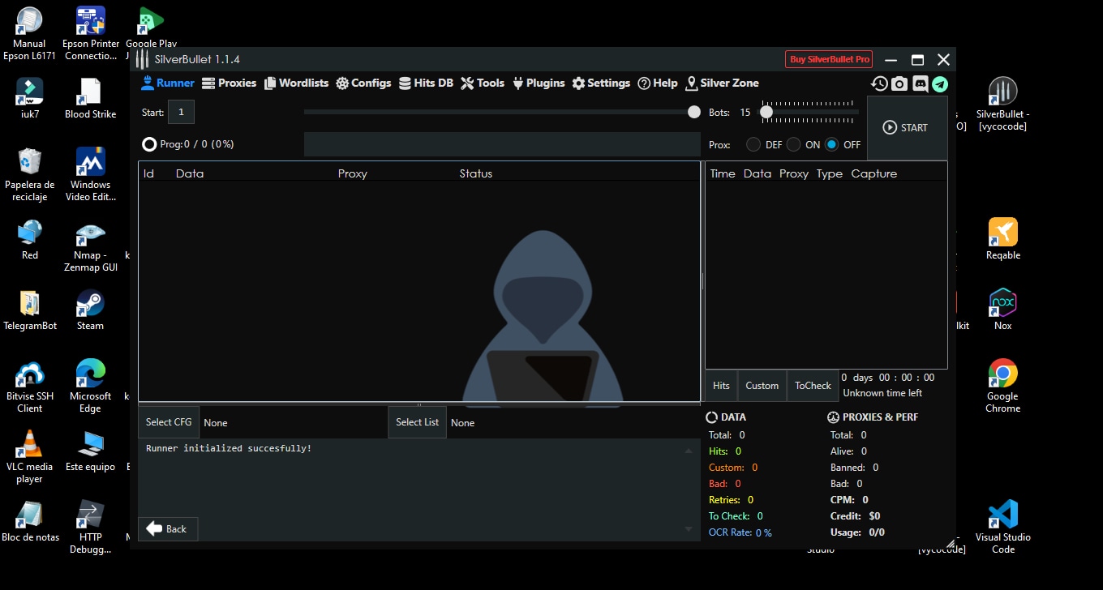This screenshot has height=590, width=1103.
Task: Focus the Start number input field
Action: click(181, 113)
